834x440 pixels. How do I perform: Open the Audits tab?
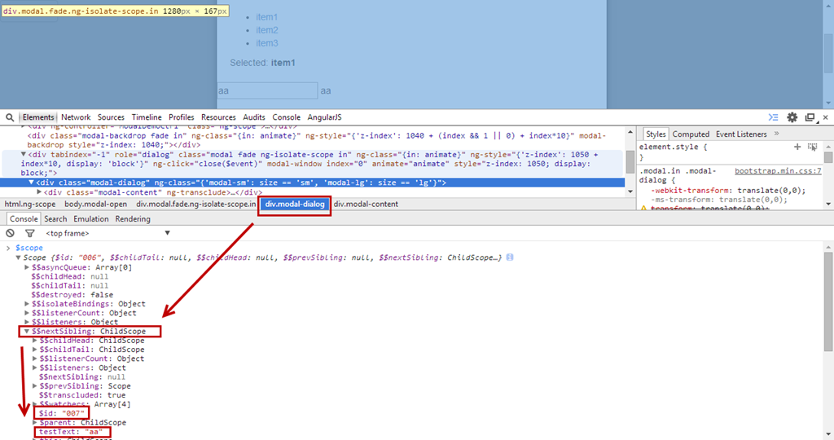(254, 117)
